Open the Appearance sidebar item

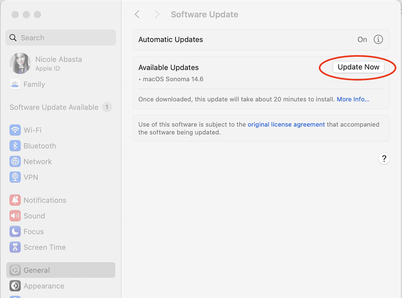point(44,286)
